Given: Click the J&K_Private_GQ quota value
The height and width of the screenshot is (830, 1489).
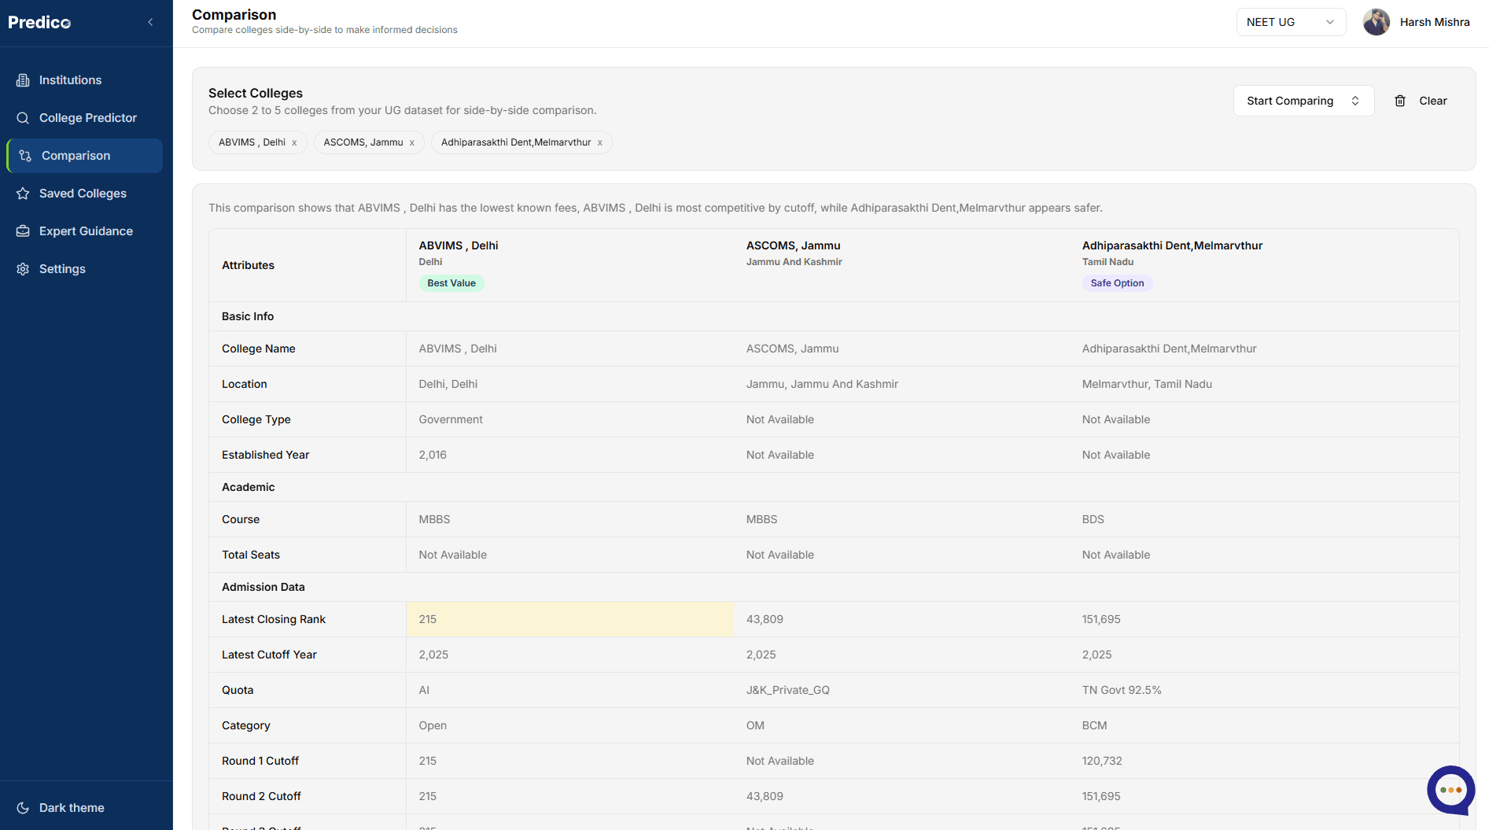Looking at the screenshot, I should coord(788,690).
